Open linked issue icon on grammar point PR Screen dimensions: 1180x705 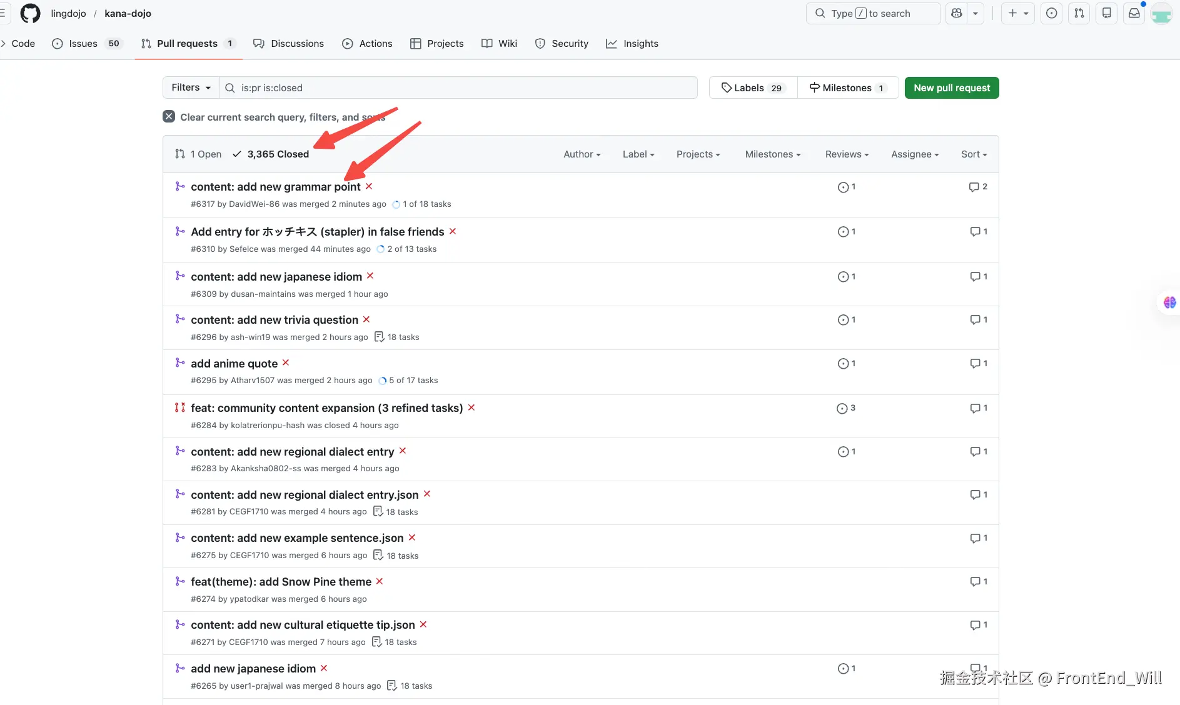(847, 187)
